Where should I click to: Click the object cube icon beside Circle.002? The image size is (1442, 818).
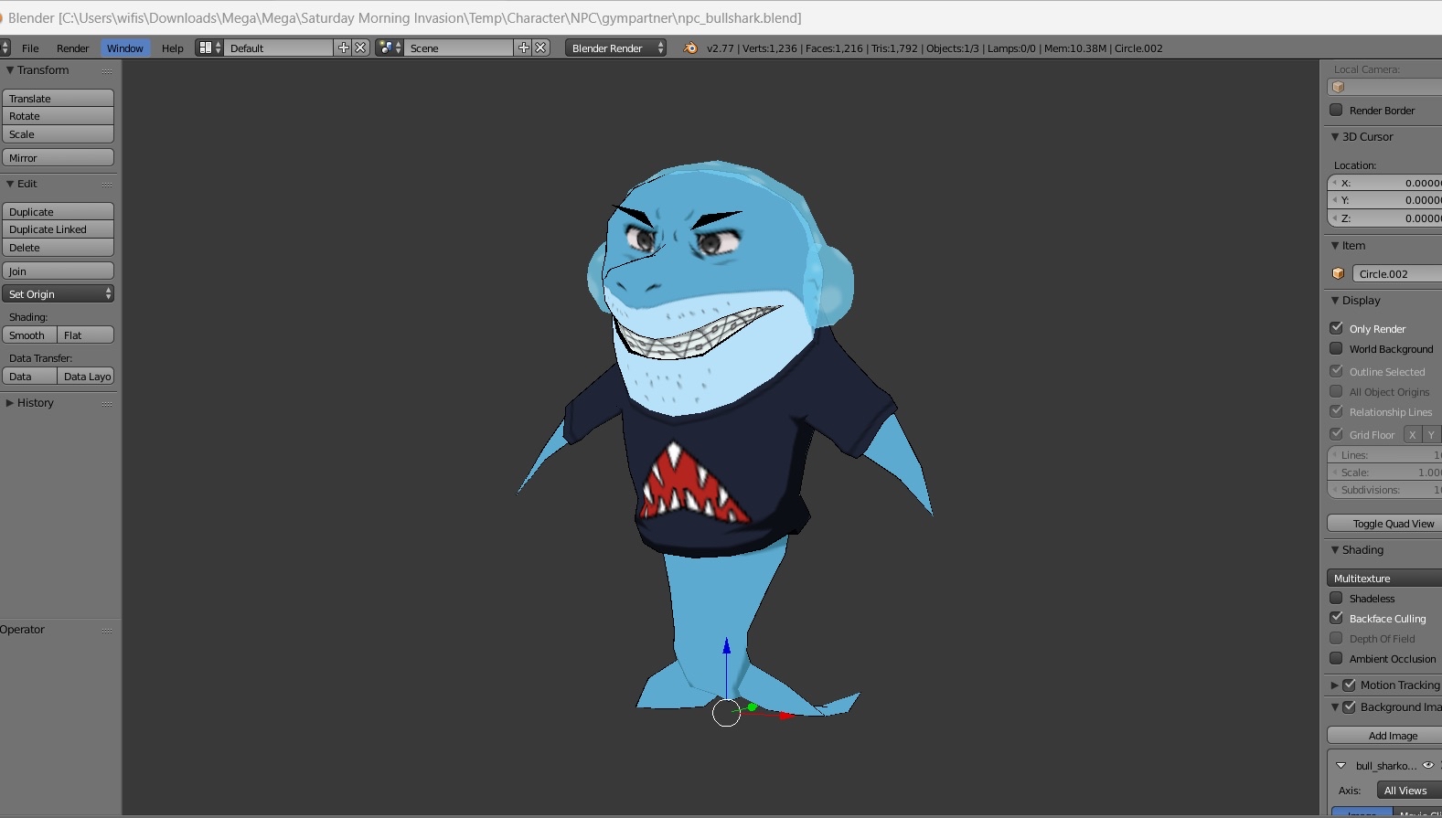(x=1339, y=273)
